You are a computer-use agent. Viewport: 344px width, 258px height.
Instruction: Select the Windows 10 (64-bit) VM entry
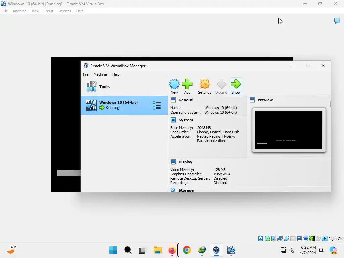click(x=124, y=105)
